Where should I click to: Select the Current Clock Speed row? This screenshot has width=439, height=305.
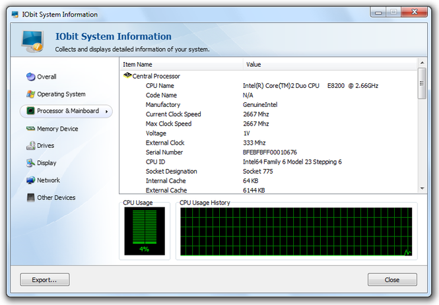[268, 114]
